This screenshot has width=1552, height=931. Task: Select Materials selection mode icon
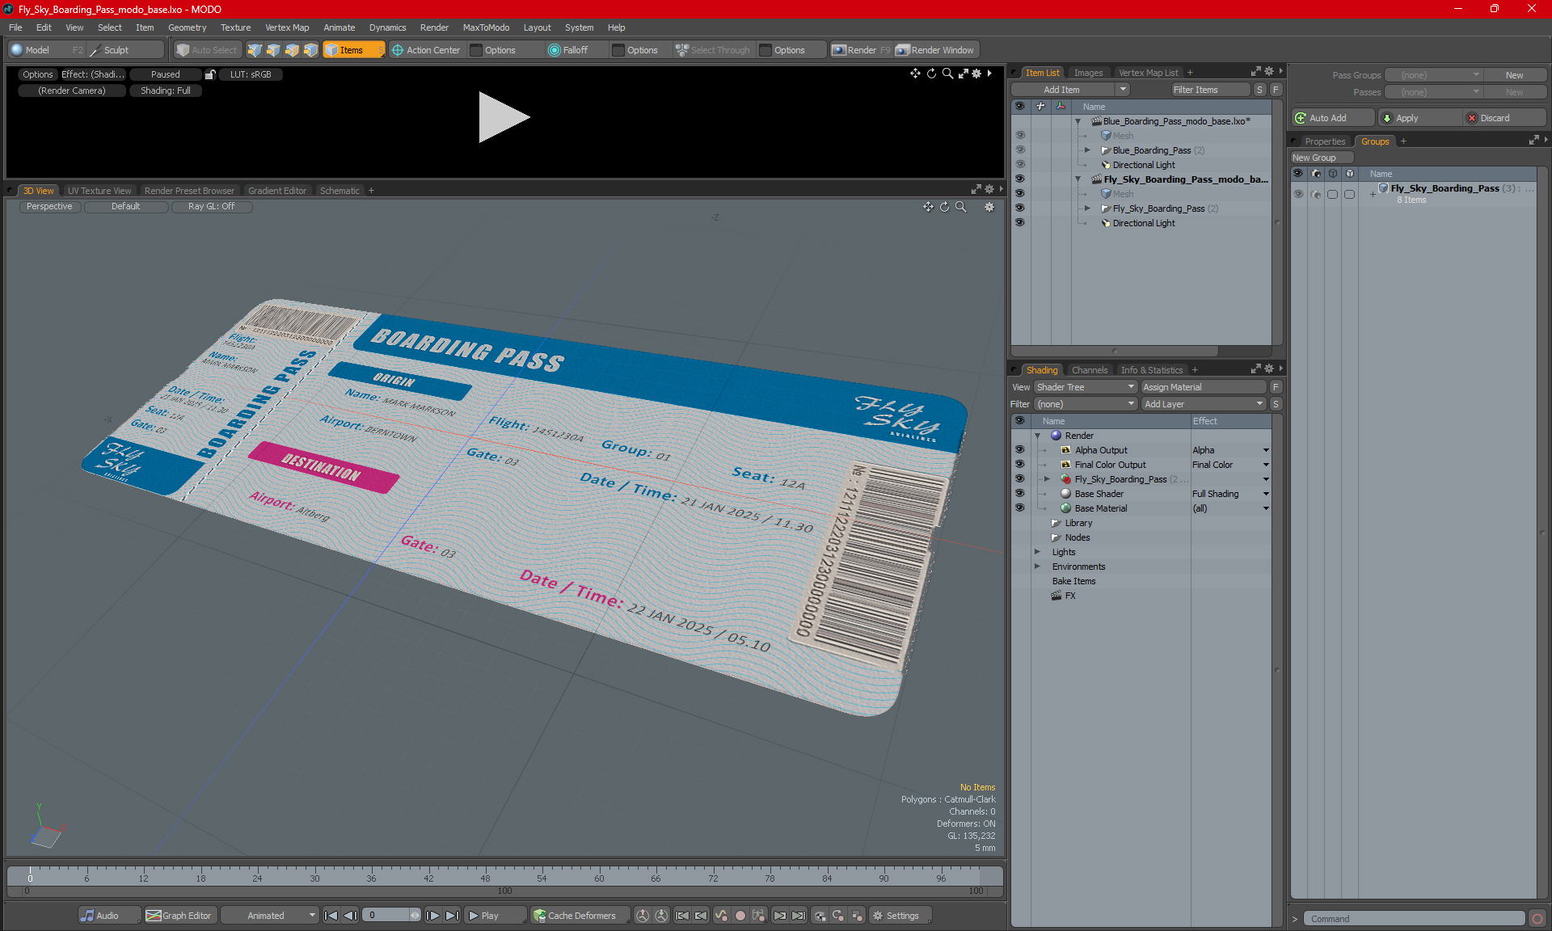point(311,50)
